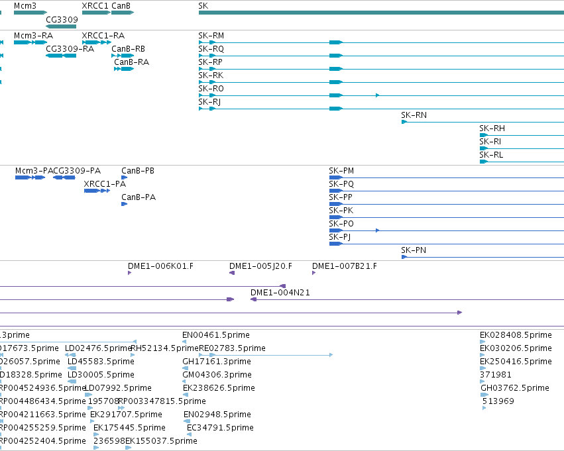Select transcript XRCC1-RA

96,42
